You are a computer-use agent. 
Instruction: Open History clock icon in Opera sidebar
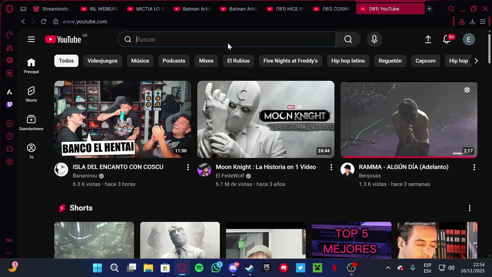pos(10,136)
